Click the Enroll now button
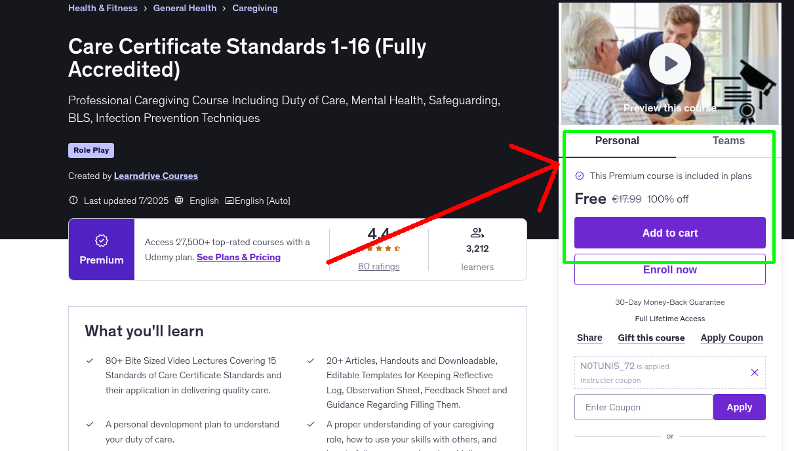 coord(669,269)
